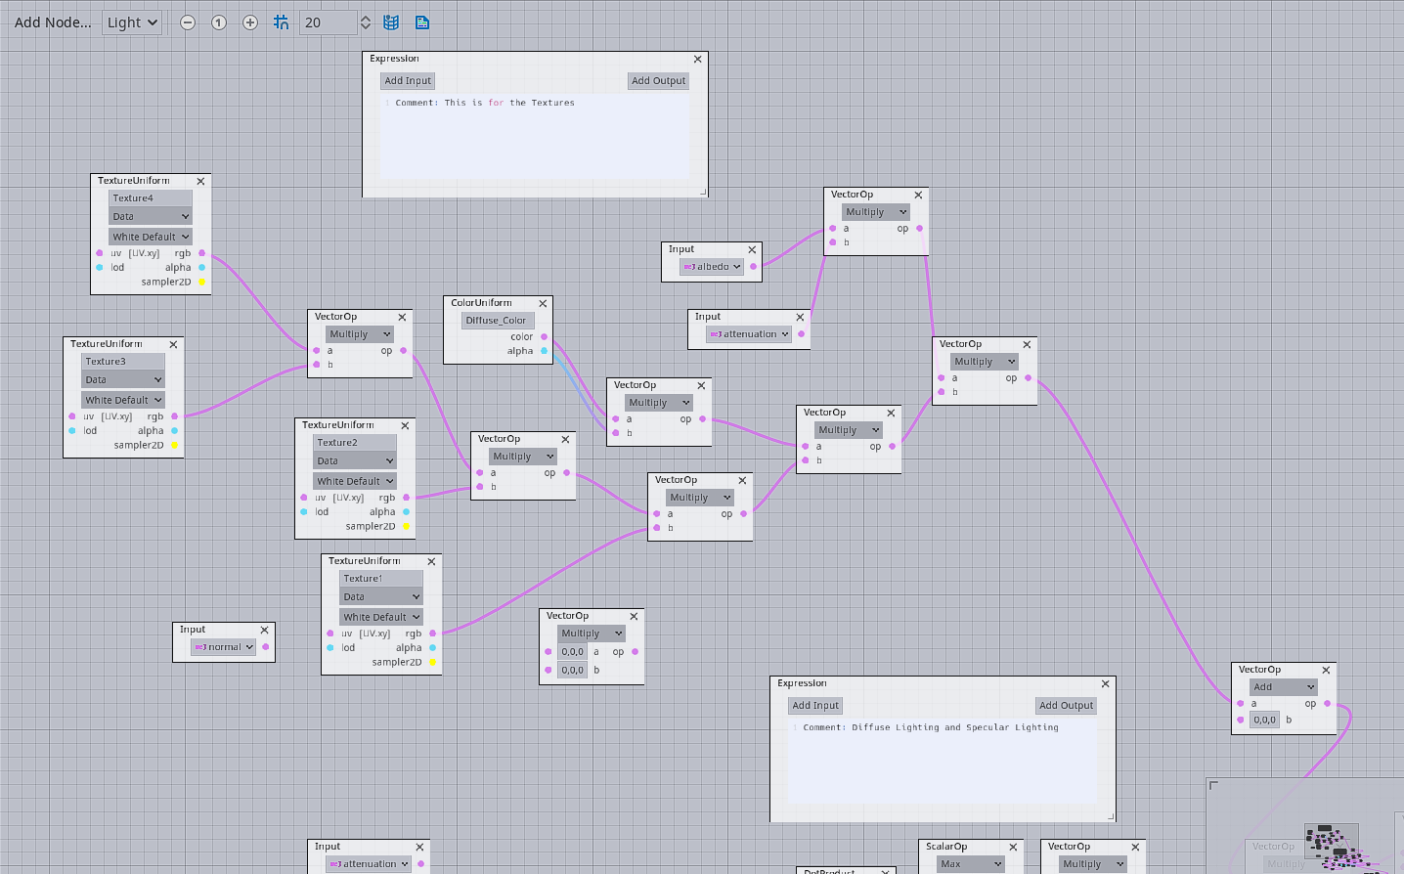Click the Texture2 name field
The image size is (1404, 874).
pyautogui.click(x=355, y=442)
